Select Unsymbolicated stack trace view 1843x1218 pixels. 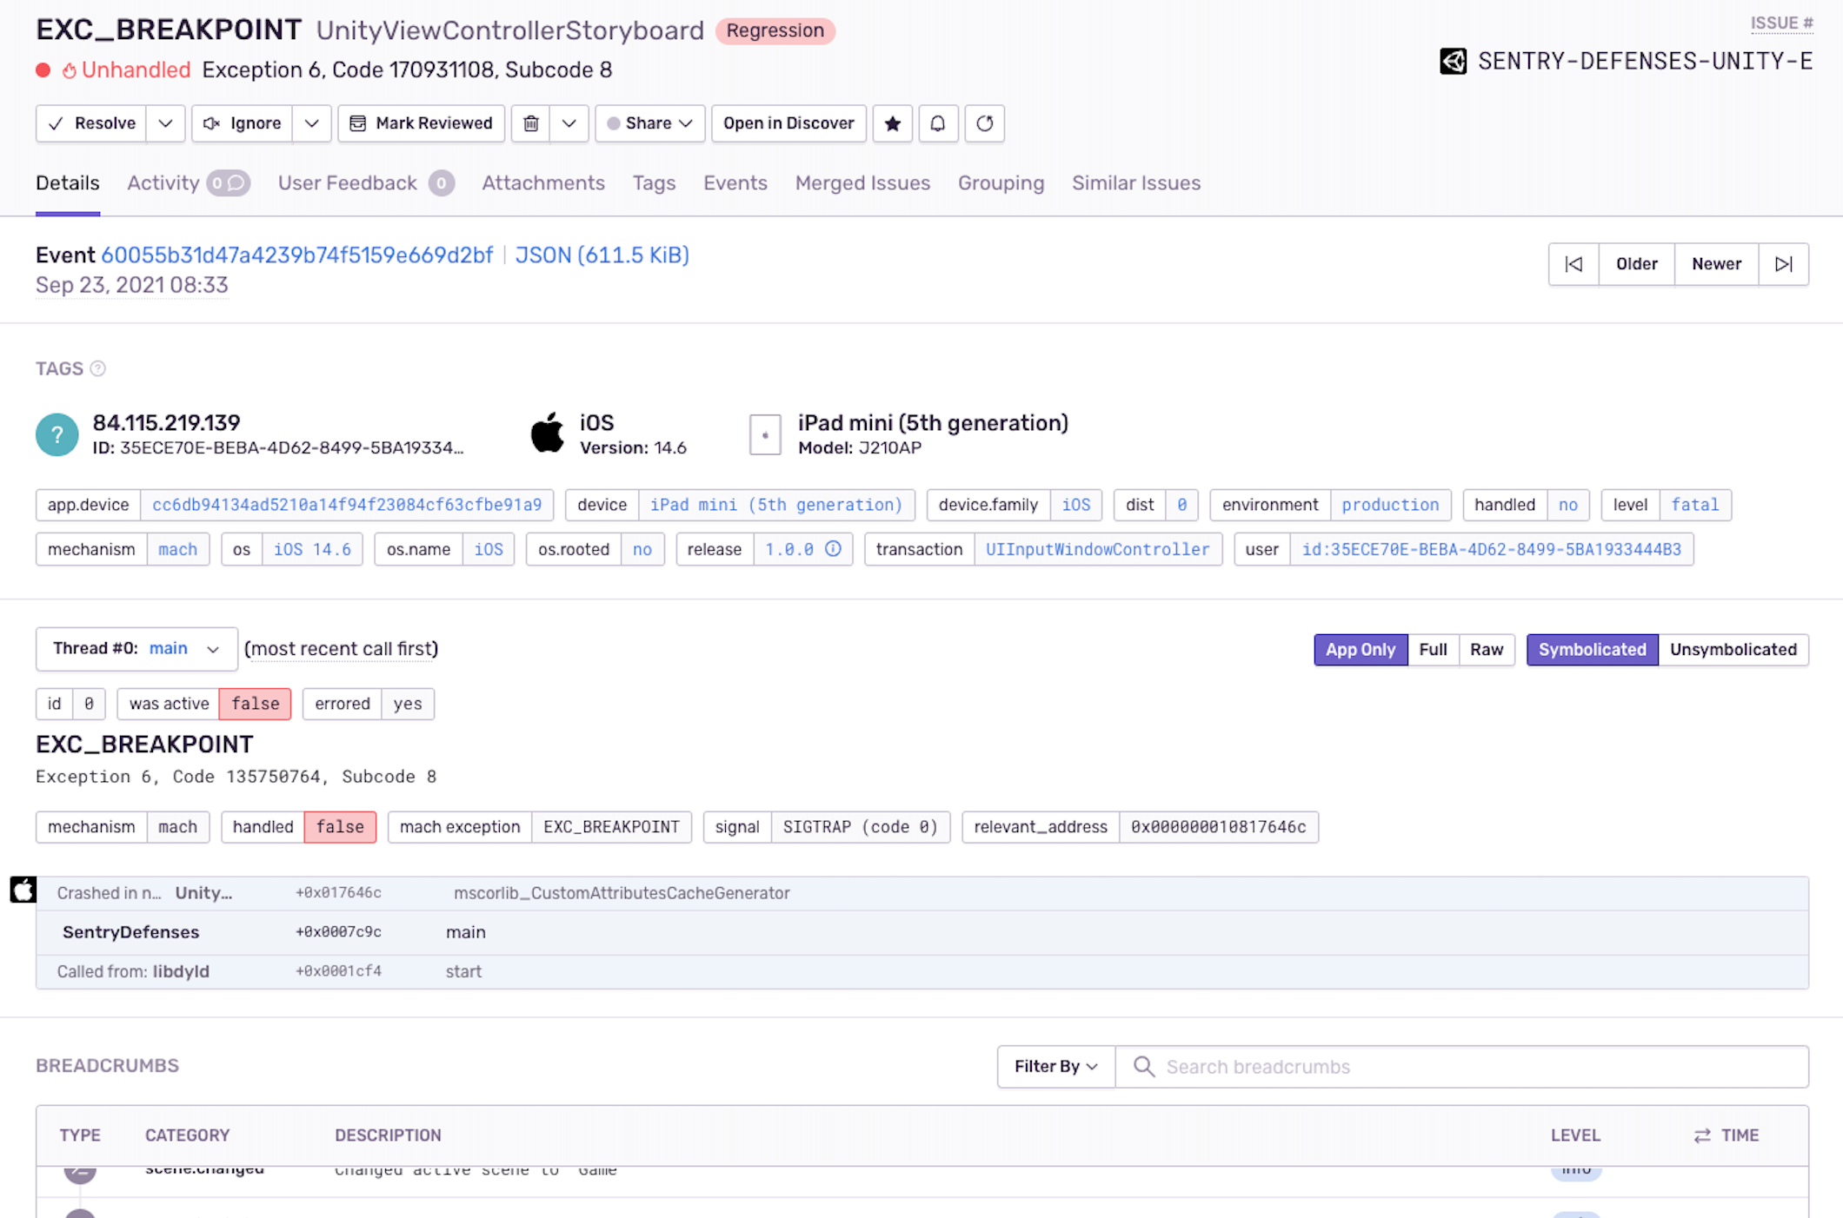coord(1733,650)
